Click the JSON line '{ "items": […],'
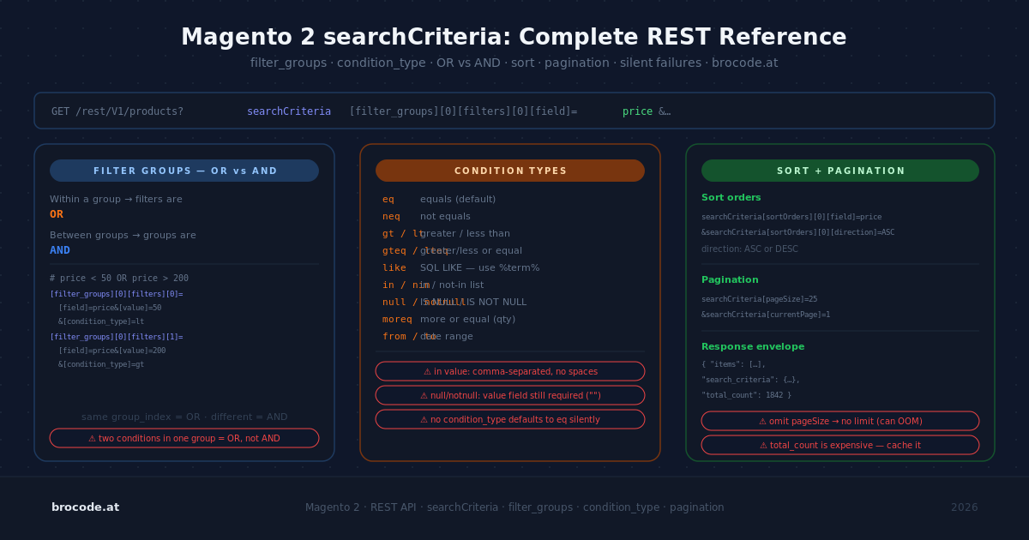 [733, 364]
